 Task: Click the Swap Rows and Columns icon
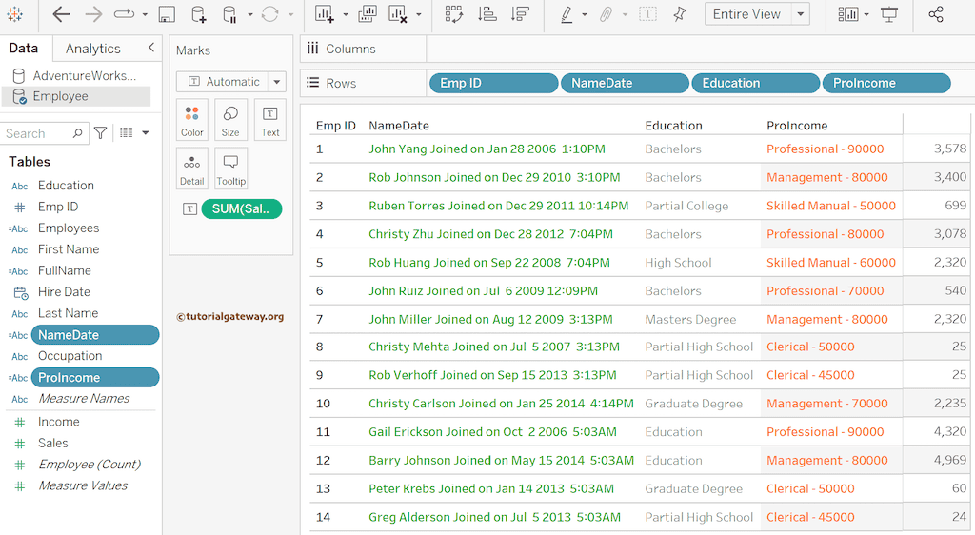(453, 14)
